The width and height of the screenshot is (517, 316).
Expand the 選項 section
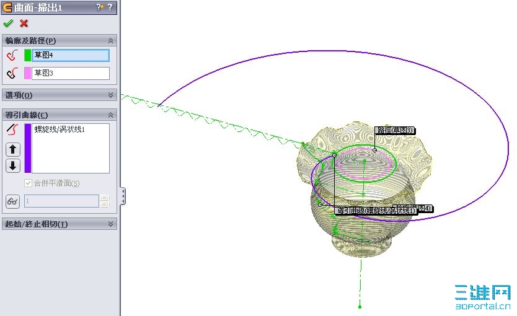point(110,95)
